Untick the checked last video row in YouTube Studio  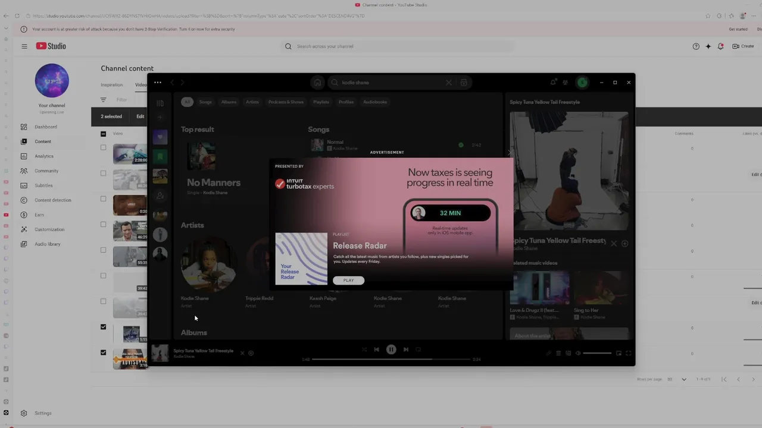pyautogui.click(x=103, y=353)
